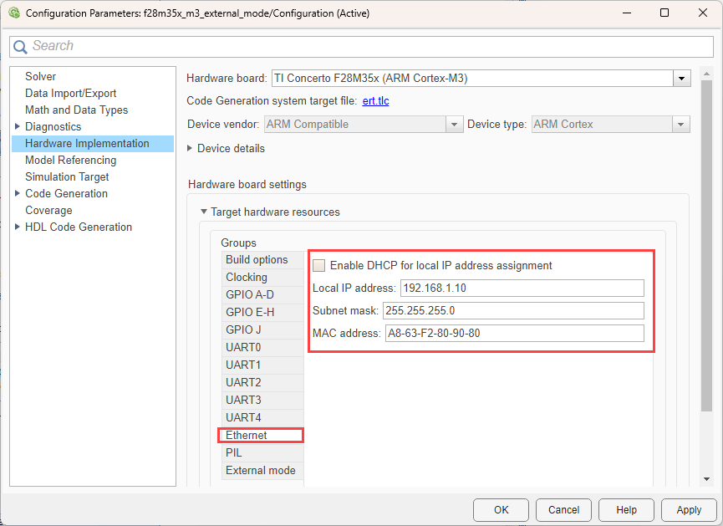Enable DHCP for local IP address assignment
The image size is (723, 526).
tap(318, 266)
